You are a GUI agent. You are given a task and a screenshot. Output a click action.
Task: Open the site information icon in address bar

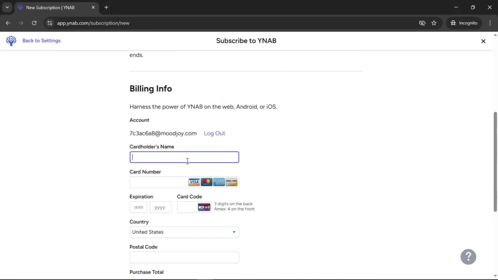(50, 23)
